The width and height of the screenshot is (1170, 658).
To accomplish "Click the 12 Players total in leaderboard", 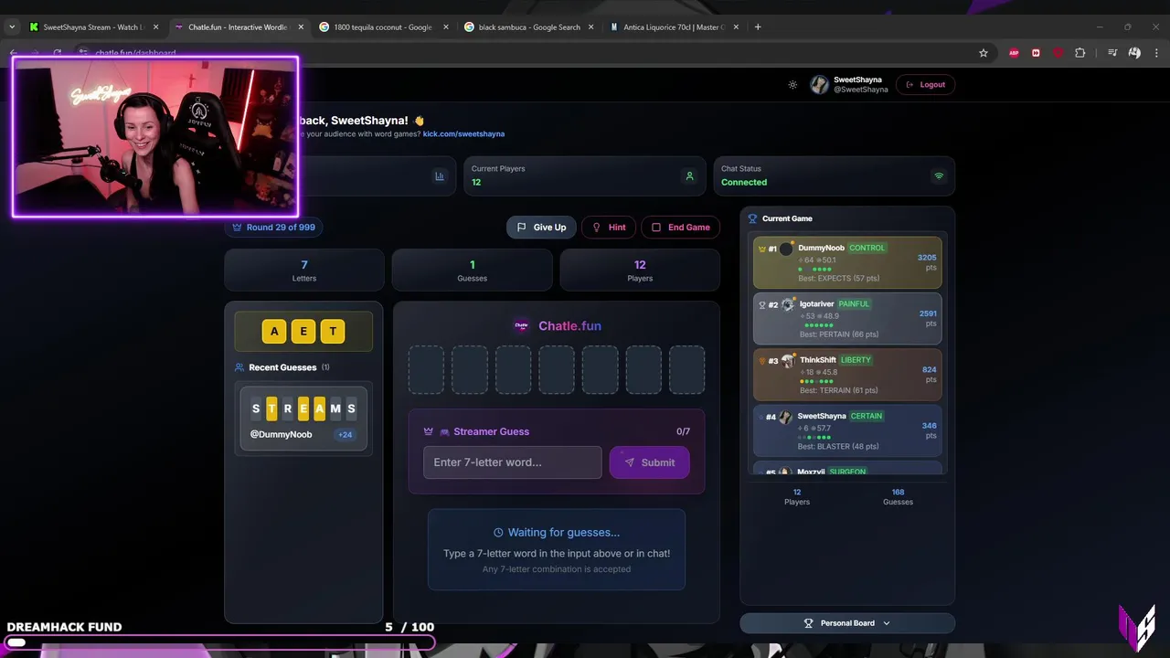I will (x=797, y=497).
